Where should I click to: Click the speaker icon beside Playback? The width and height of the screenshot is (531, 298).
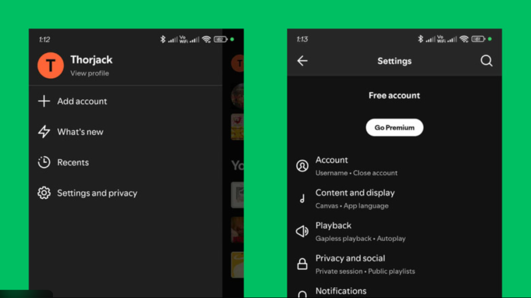[x=302, y=231]
